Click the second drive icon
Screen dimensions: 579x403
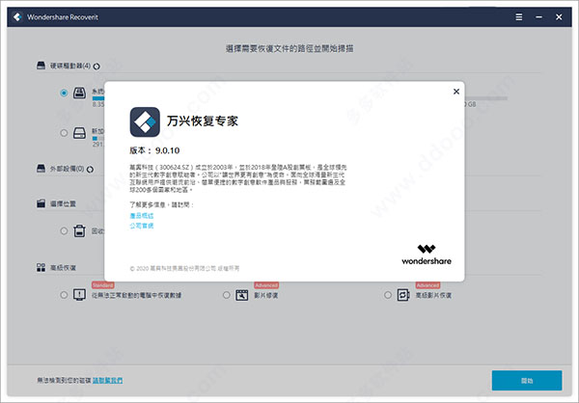(79, 133)
